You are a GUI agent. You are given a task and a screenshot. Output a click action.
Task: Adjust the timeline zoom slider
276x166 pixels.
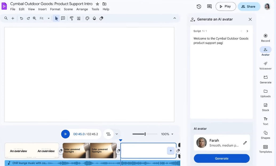(145, 134)
